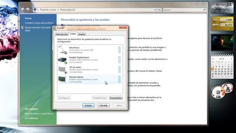Open the MXN currency dropdown in gadget
The width and height of the screenshot is (236, 133).
(x=216, y=25)
